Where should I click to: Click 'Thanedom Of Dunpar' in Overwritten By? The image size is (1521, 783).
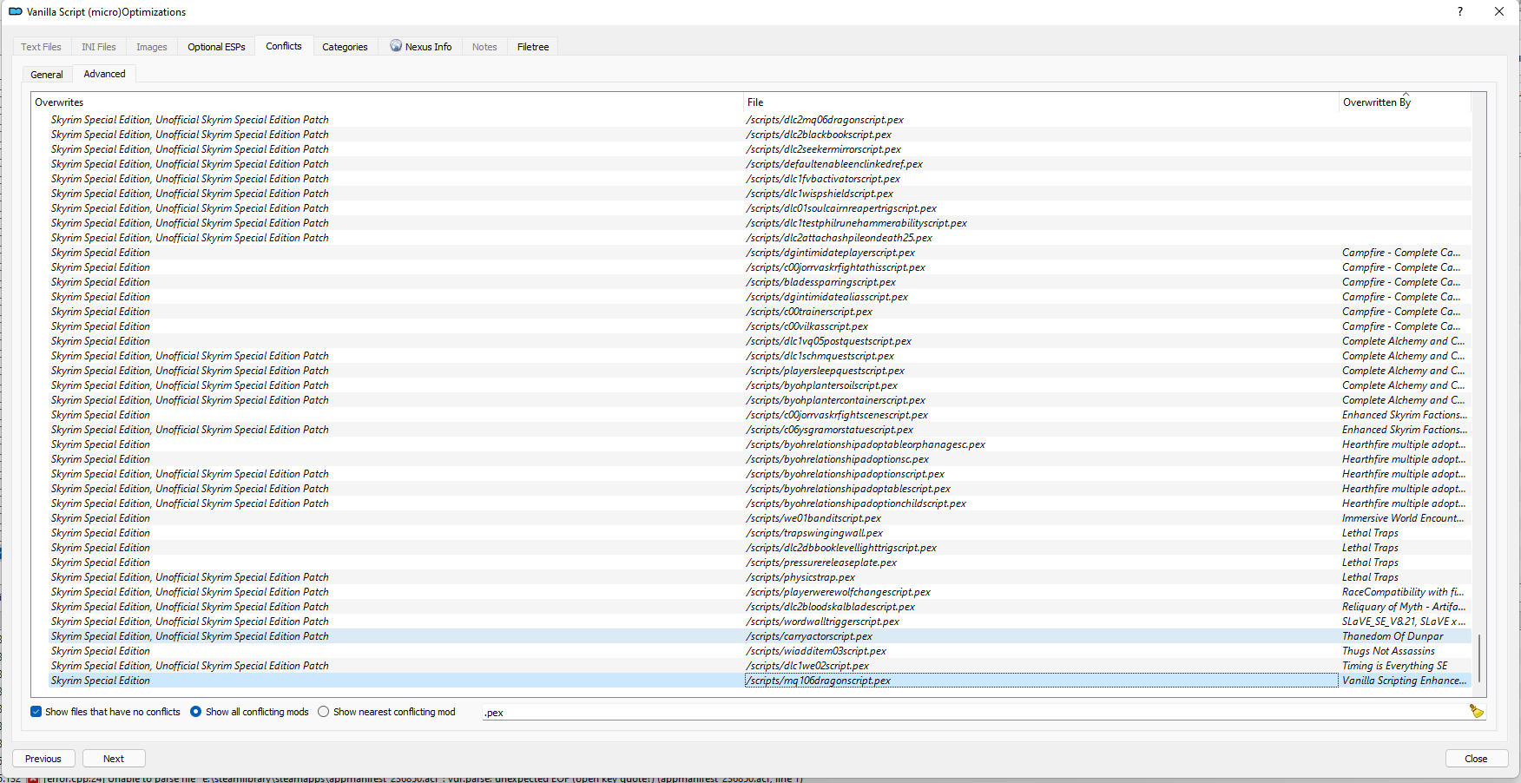pyautogui.click(x=1393, y=636)
